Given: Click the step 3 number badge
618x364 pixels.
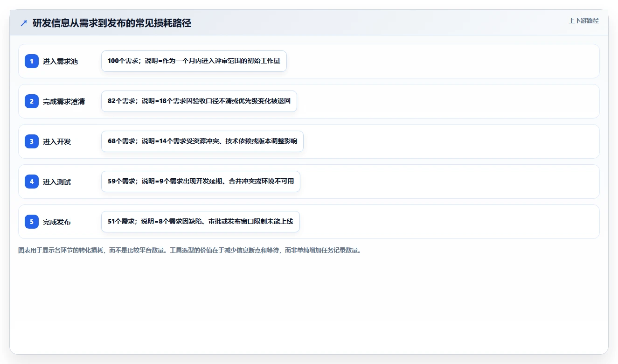Looking at the screenshot, I should 32,141.
